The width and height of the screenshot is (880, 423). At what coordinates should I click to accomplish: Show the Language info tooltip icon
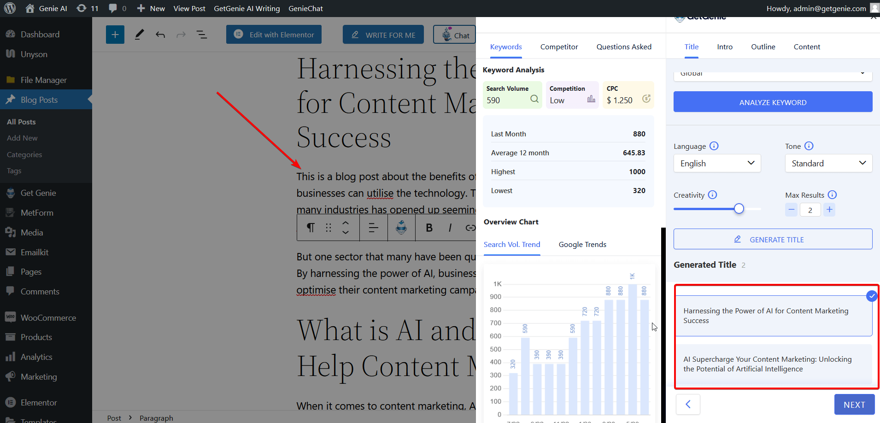tap(714, 146)
